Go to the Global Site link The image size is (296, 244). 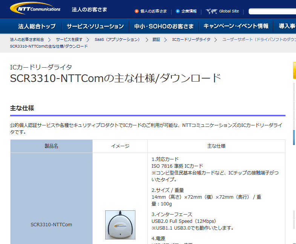click(229, 11)
